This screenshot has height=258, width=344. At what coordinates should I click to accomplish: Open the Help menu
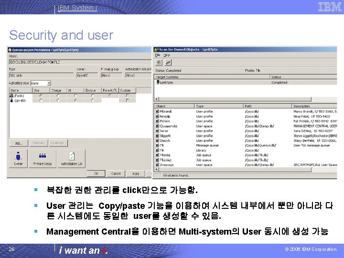(x=167, y=55)
